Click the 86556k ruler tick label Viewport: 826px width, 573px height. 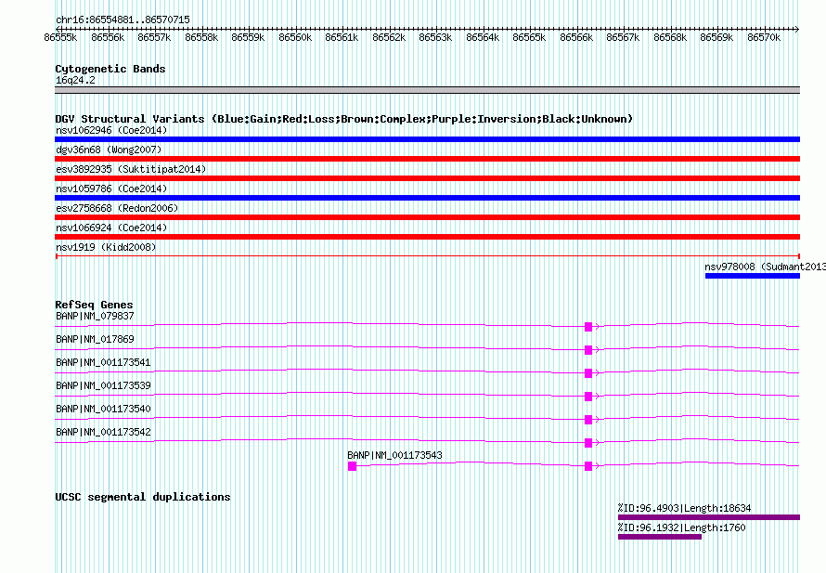tap(108, 37)
